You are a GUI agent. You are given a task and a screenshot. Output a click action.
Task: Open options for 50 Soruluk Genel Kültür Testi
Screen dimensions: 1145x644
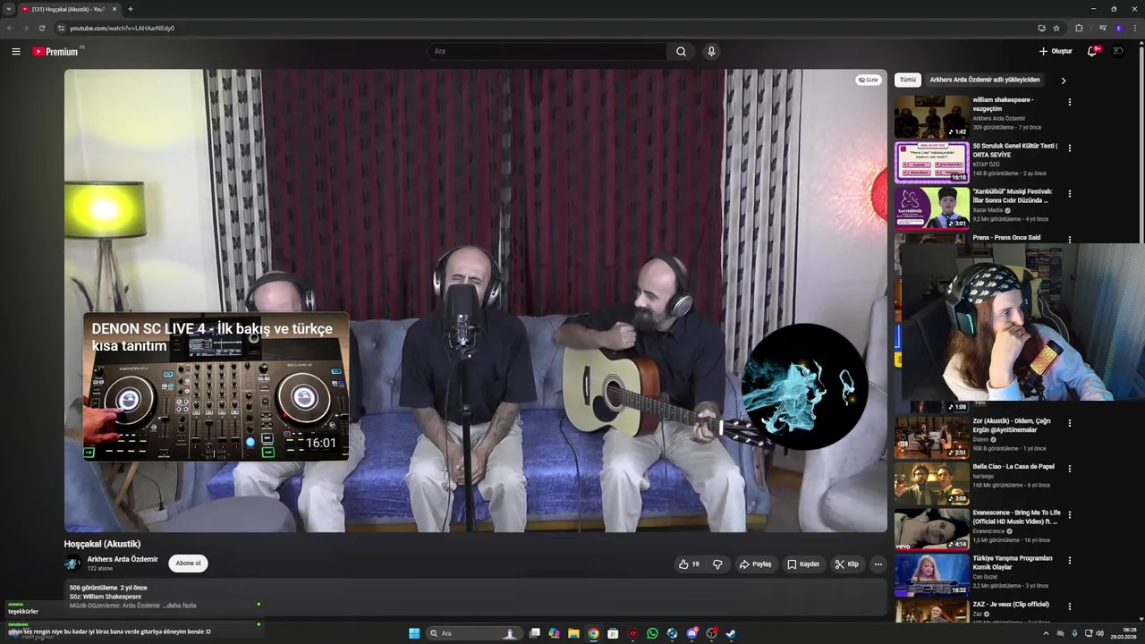coord(1069,148)
